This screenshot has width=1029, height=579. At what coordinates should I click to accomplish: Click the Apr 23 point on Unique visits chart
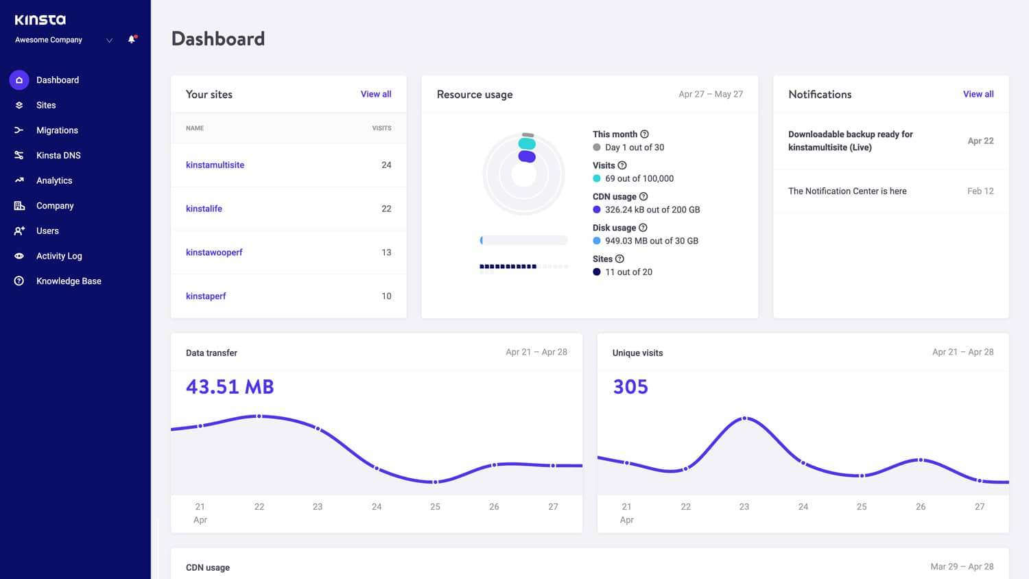(744, 418)
